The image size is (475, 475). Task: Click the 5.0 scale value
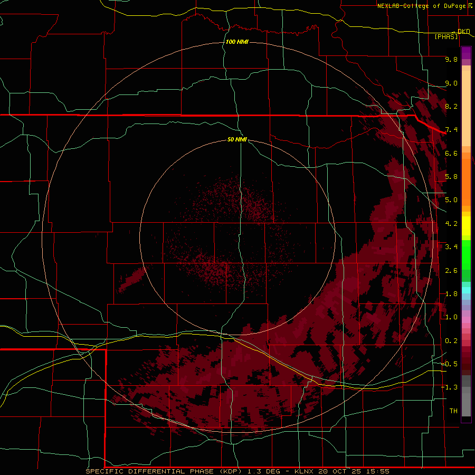pyautogui.click(x=451, y=200)
